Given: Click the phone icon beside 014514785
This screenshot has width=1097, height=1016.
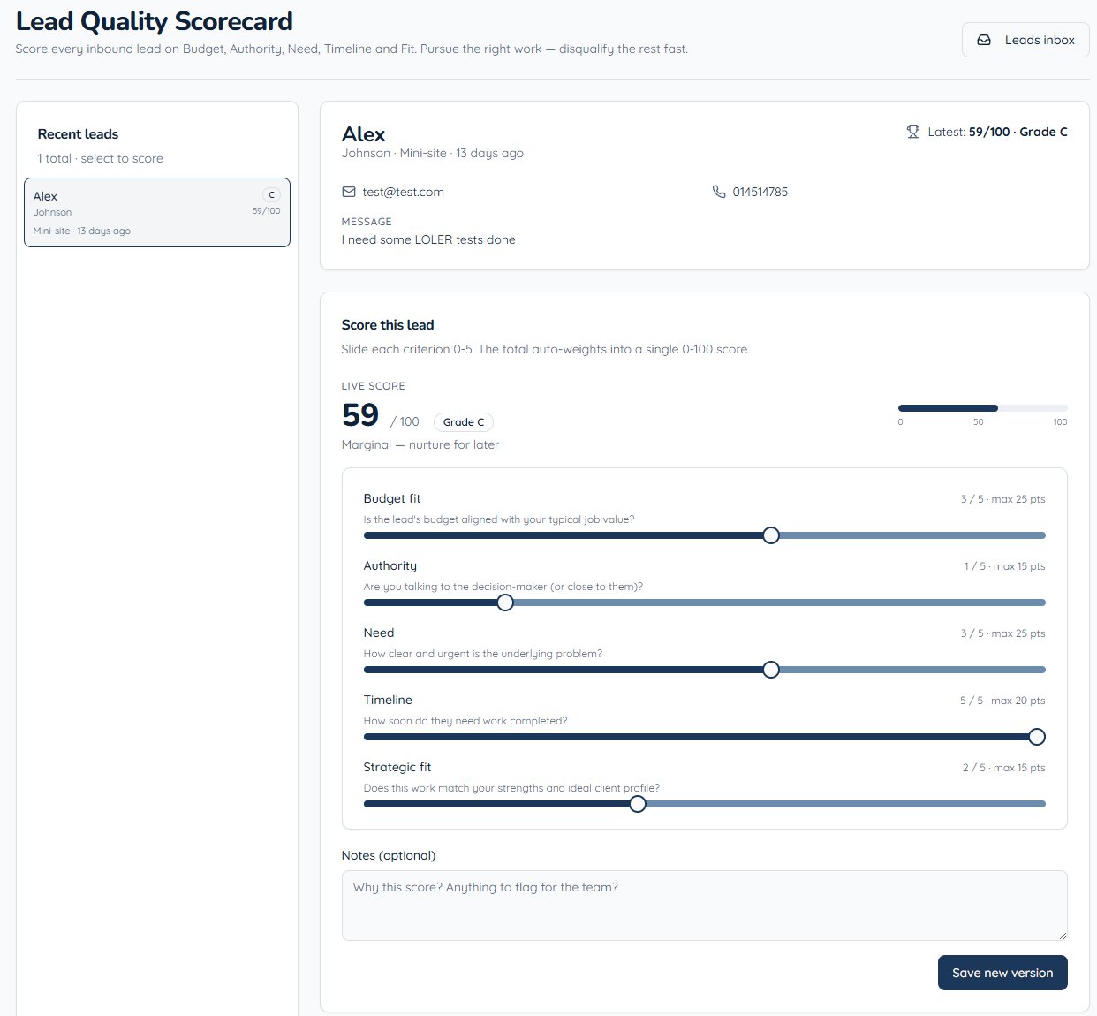Looking at the screenshot, I should [x=719, y=192].
